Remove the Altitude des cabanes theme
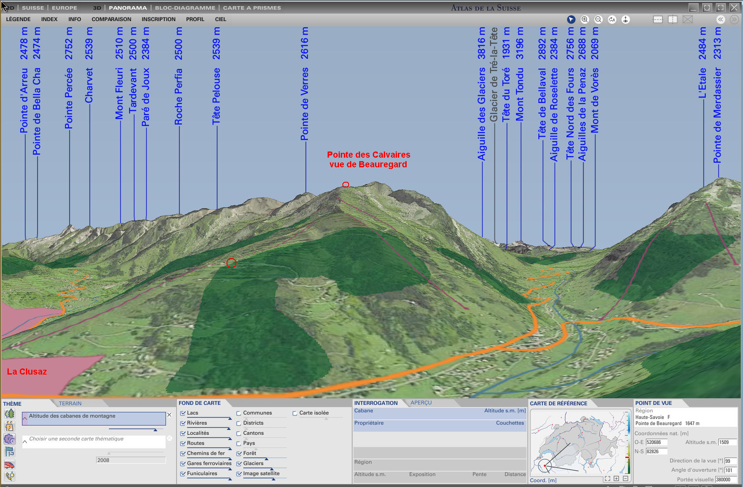The width and height of the screenshot is (743, 487). coord(169,415)
